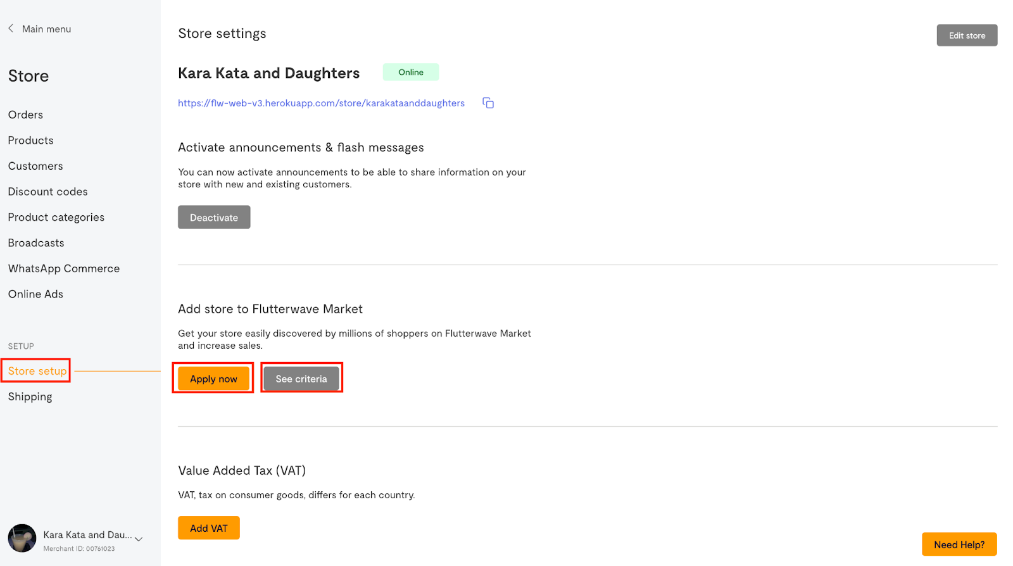Viewport: 1013px width, 566px height.
Task: Click the back arrow beside Main menu
Action: [x=11, y=28]
